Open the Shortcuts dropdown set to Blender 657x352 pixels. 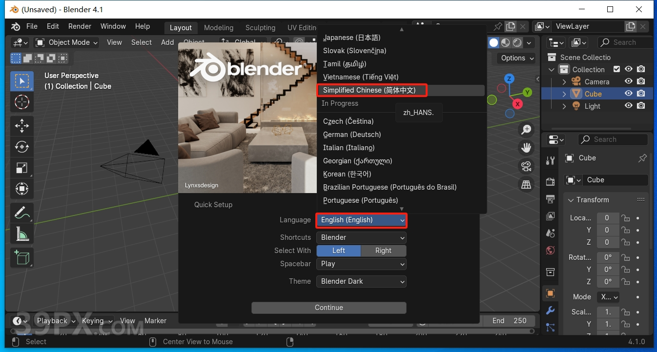[x=361, y=237]
